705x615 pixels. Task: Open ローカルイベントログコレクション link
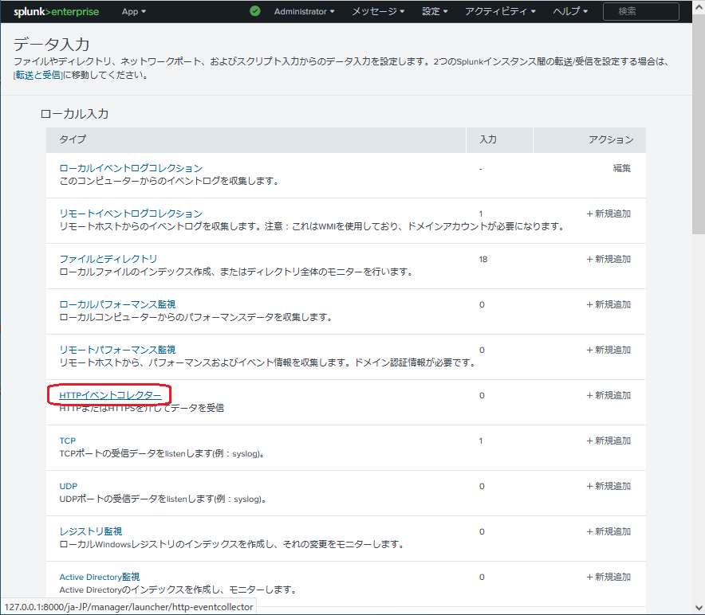click(131, 168)
